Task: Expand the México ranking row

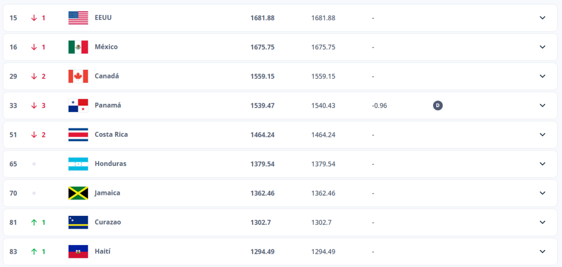Action: (x=542, y=47)
